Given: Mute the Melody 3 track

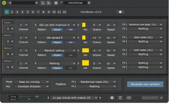Looking at the screenshot, I should pyautogui.click(x=12, y=67).
